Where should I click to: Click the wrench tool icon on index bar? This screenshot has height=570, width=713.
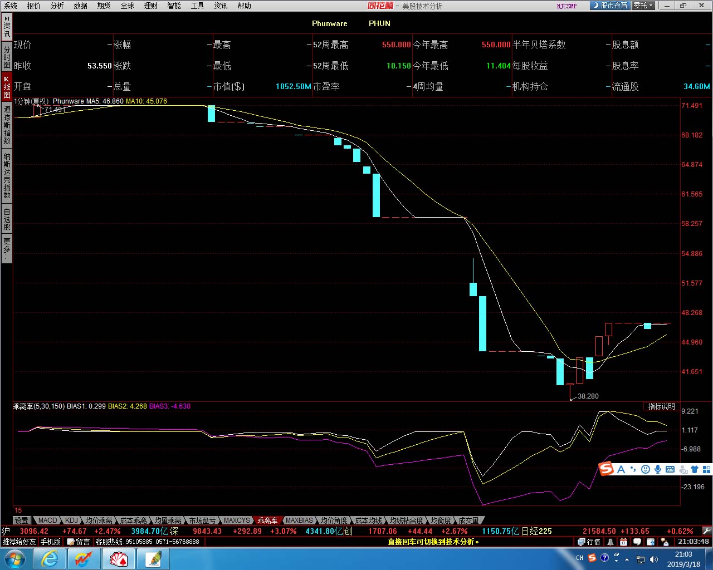click(707, 531)
